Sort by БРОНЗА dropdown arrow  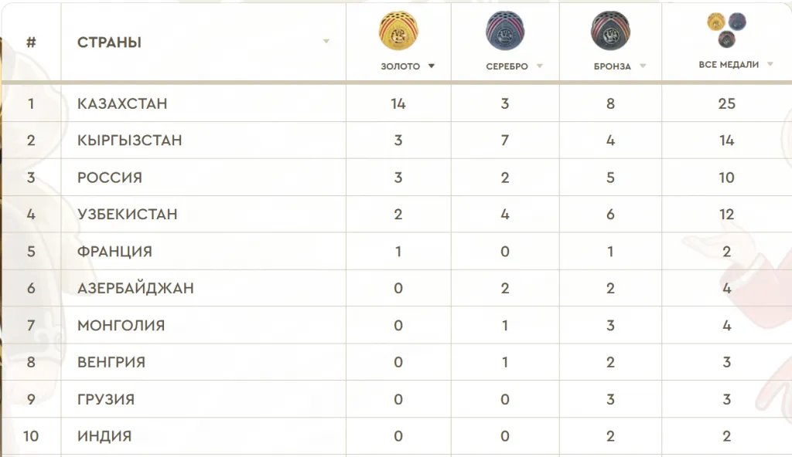pyautogui.click(x=643, y=66)
